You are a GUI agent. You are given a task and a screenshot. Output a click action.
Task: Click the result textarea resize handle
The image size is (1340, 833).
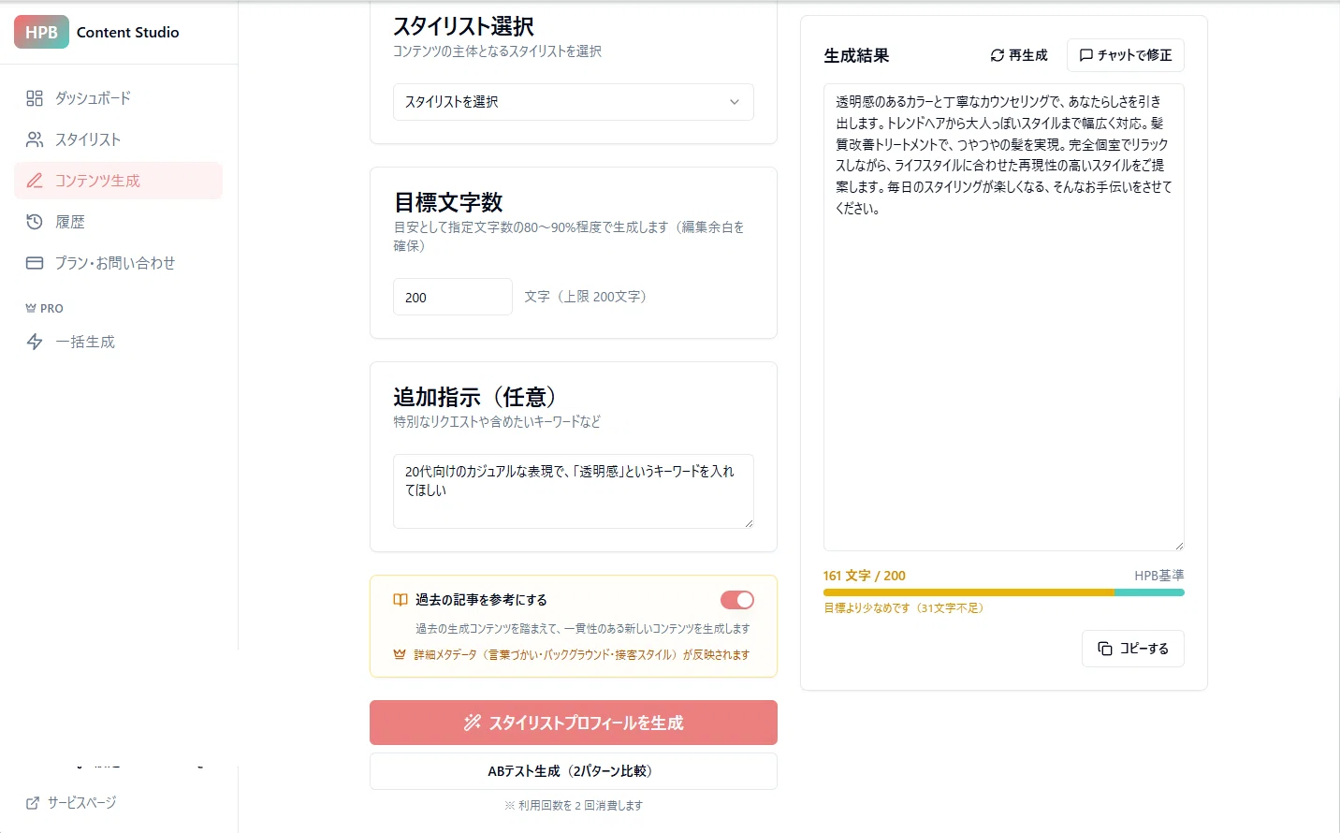coord(1179,546)
